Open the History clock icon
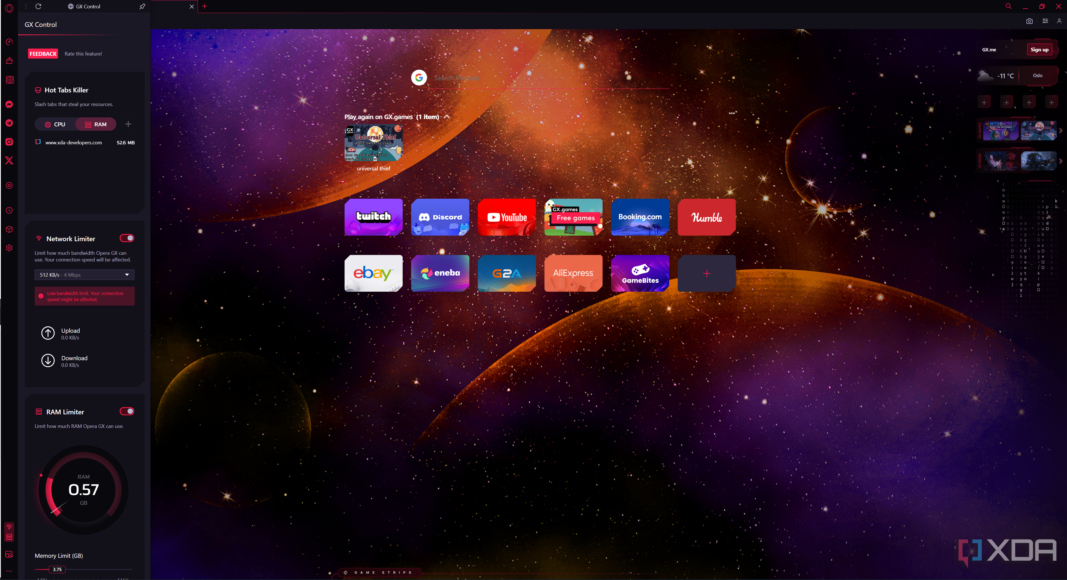This screenshot has height=580, width=1067. 9,211
